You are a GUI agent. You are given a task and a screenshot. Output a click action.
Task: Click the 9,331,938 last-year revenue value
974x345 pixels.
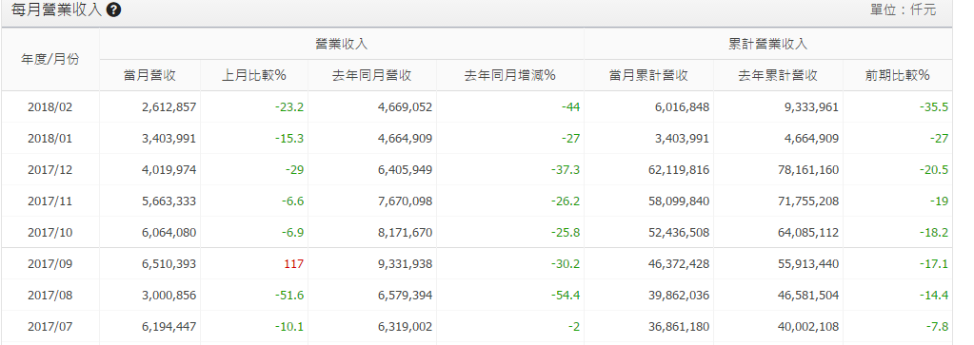point(405,263)
